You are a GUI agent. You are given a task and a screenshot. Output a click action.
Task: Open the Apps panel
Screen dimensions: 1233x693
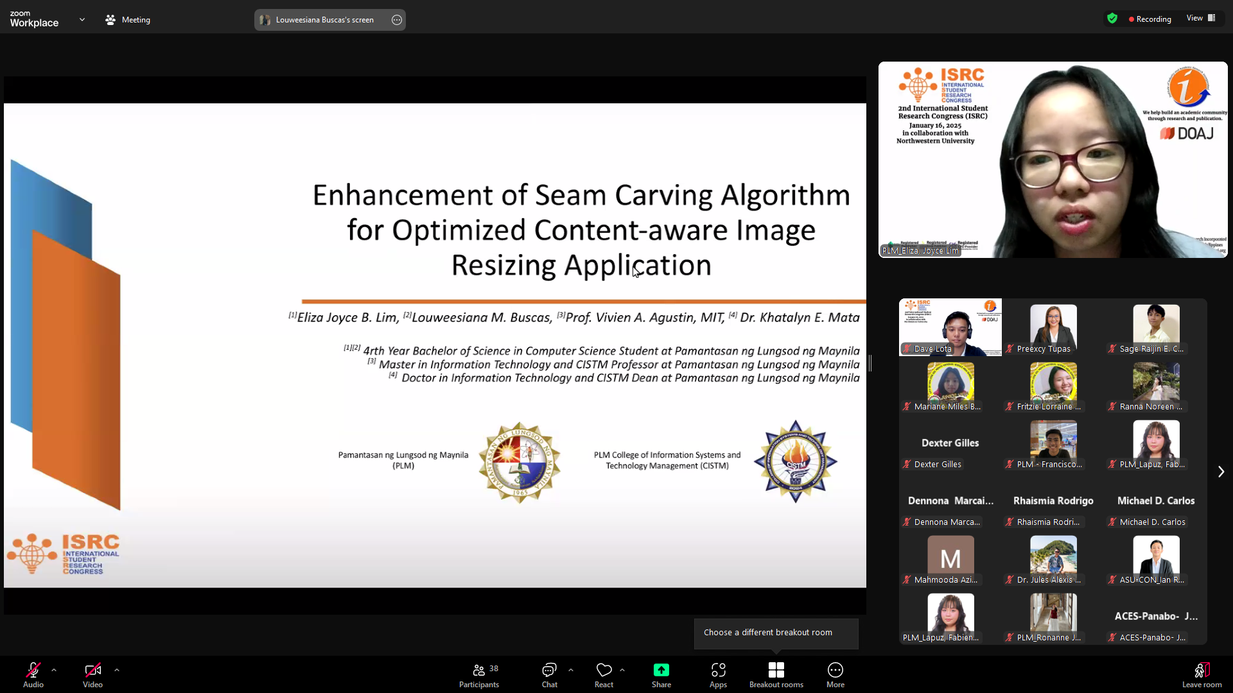click(x=718, y=675)
